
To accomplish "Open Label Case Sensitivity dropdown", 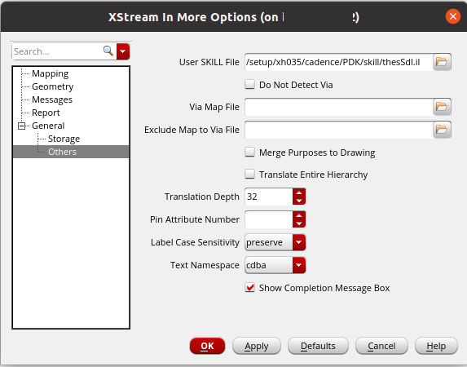I will [x=299, y=242].
